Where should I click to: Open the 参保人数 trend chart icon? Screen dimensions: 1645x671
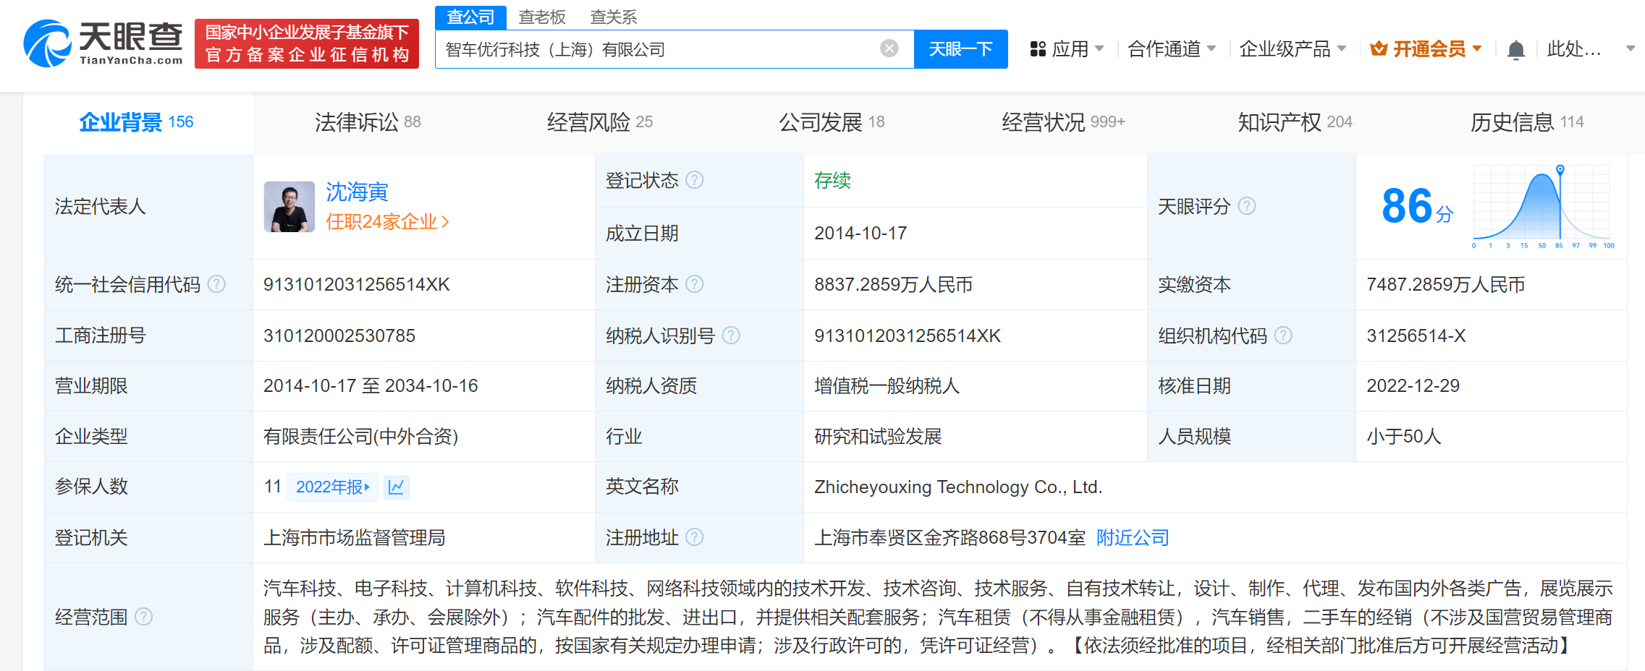click(396, 487)
